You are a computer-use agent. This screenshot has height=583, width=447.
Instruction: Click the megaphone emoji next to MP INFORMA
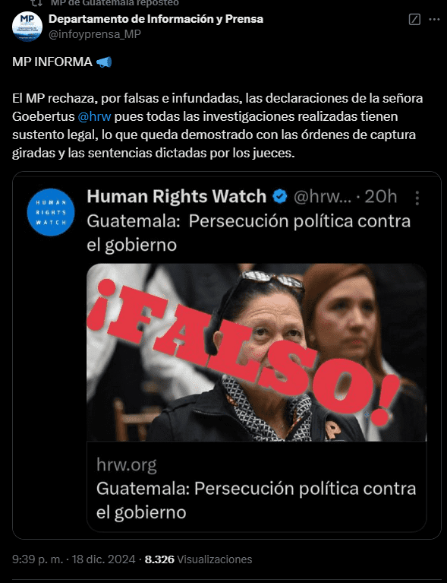103,62
